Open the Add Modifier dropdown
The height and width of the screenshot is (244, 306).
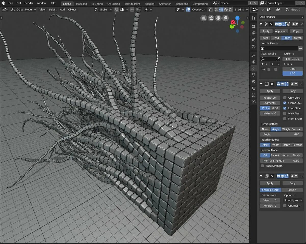(281, 17)
